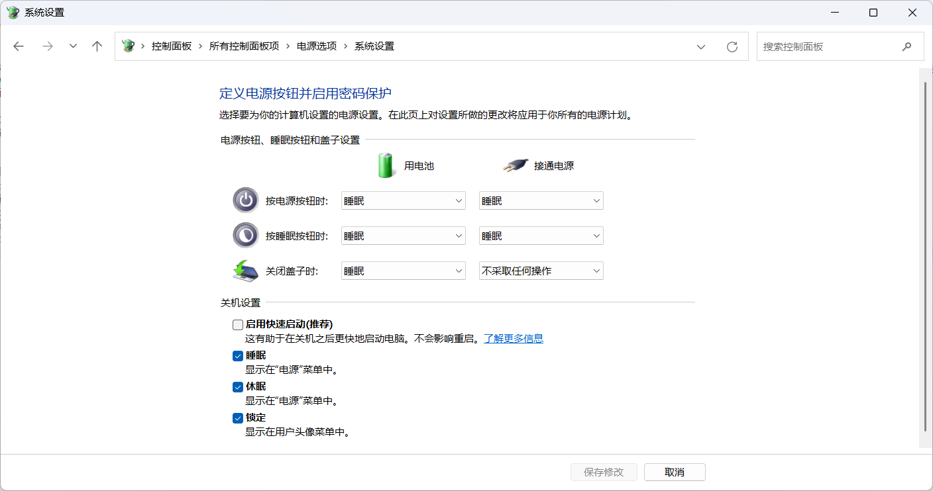This screenshot has width=933, height=491.
Task: Click the window title bar app icon
Action: coord(13,13)
